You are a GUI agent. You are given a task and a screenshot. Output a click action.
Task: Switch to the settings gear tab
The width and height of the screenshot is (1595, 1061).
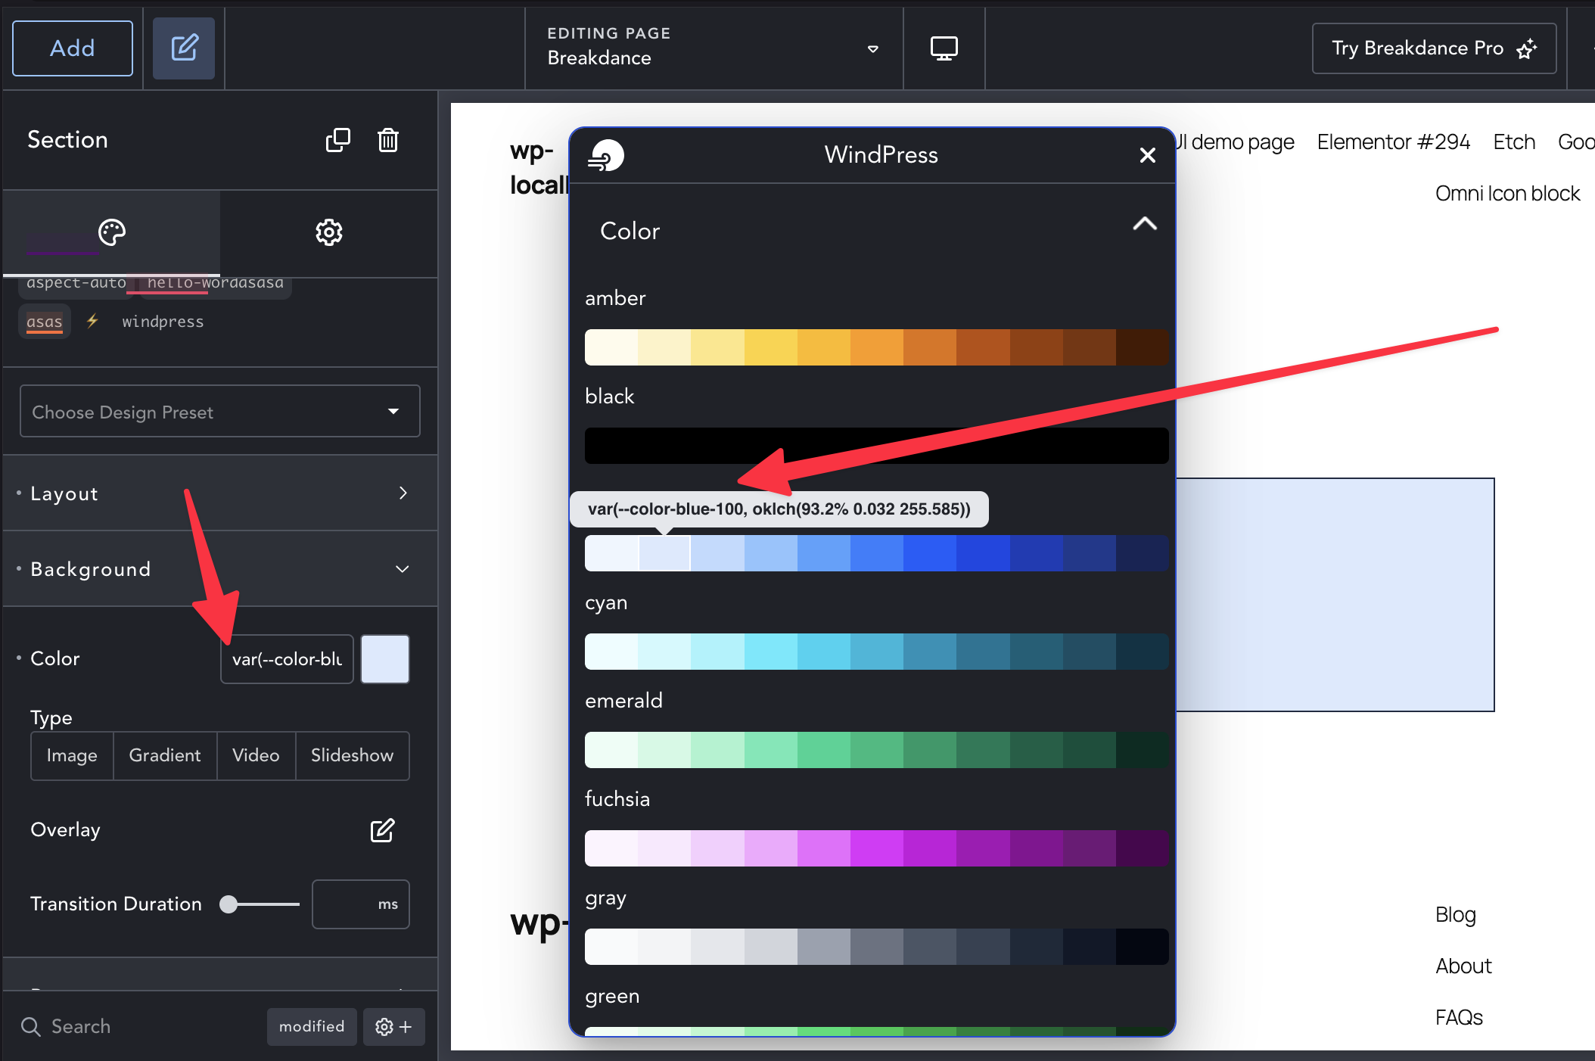(x=329, y=232)
